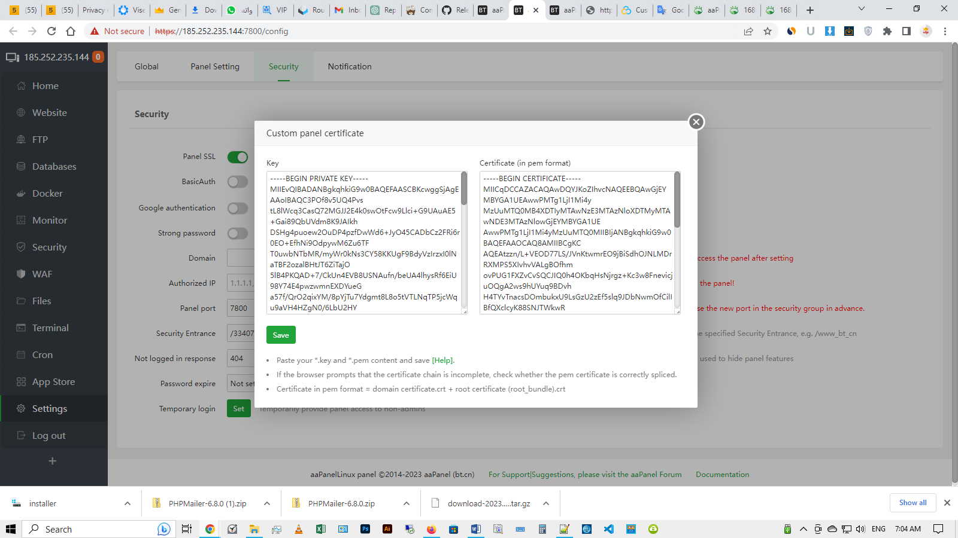This screenshot has height=538, width=958.
Task: Expand options for the installer download
Action: coord(128,503)
